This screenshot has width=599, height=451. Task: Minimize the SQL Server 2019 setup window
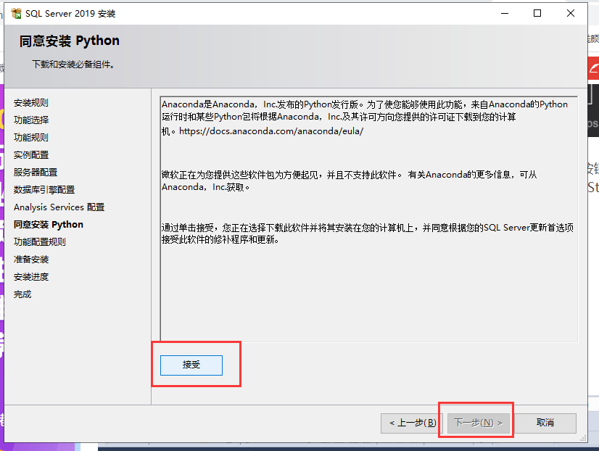tap(505, 13)
